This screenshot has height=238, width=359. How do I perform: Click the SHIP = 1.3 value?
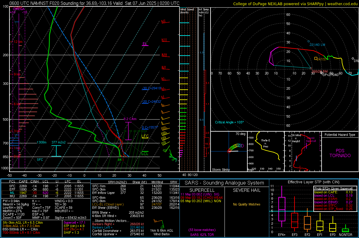point(71,233)
